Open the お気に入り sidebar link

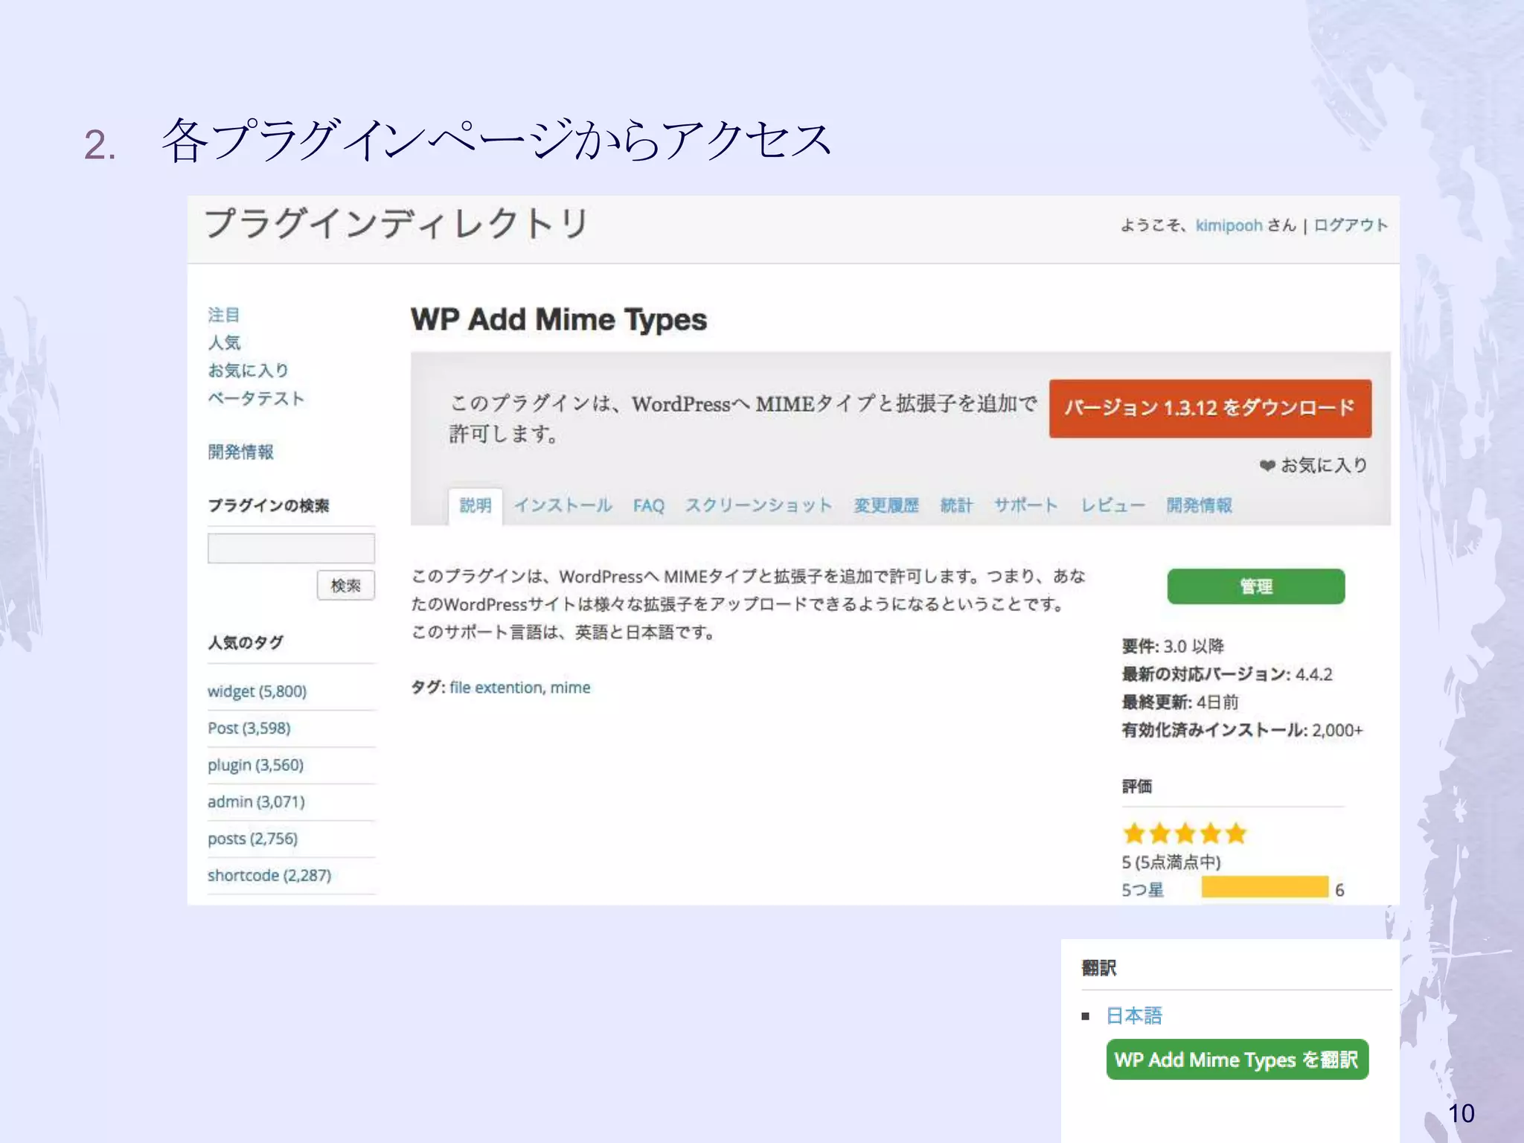point(249,371)
